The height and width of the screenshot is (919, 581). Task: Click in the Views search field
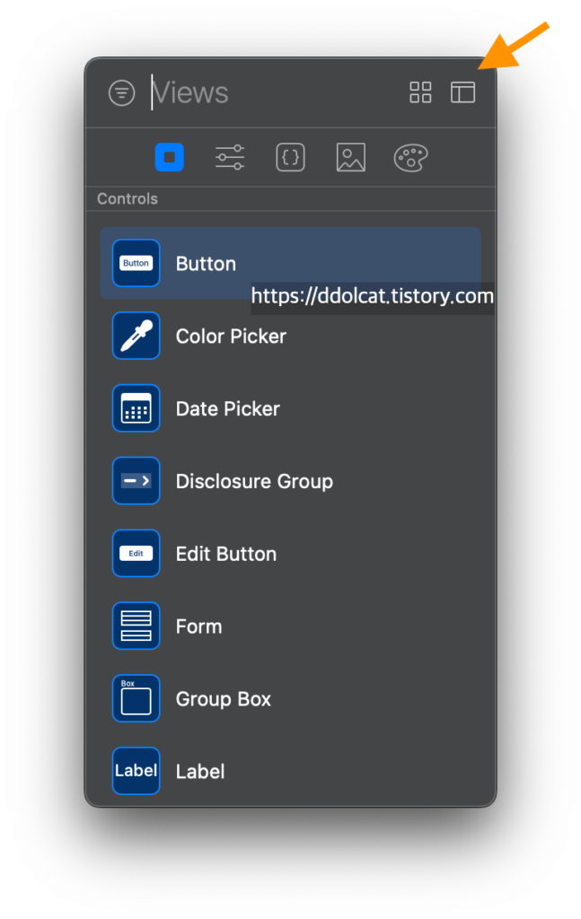click(x=269, y=92)
